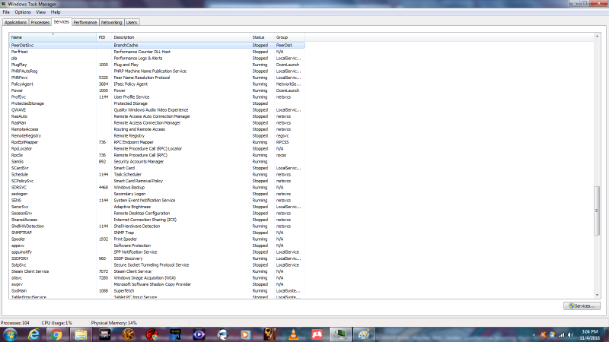The height and width of the screenshot is (342, 609).
Task: Open the File menu
Action: click(x=6, y=12)
